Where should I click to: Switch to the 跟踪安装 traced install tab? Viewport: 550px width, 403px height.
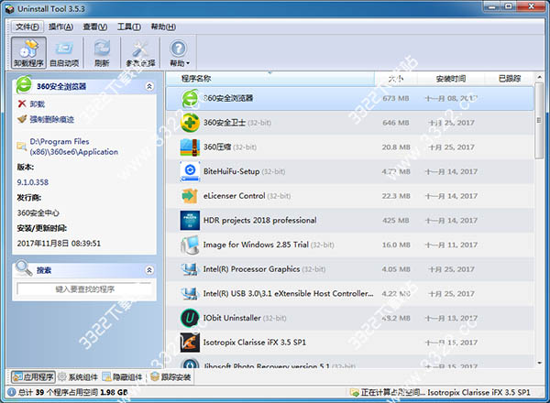click(x=170, y=377)
